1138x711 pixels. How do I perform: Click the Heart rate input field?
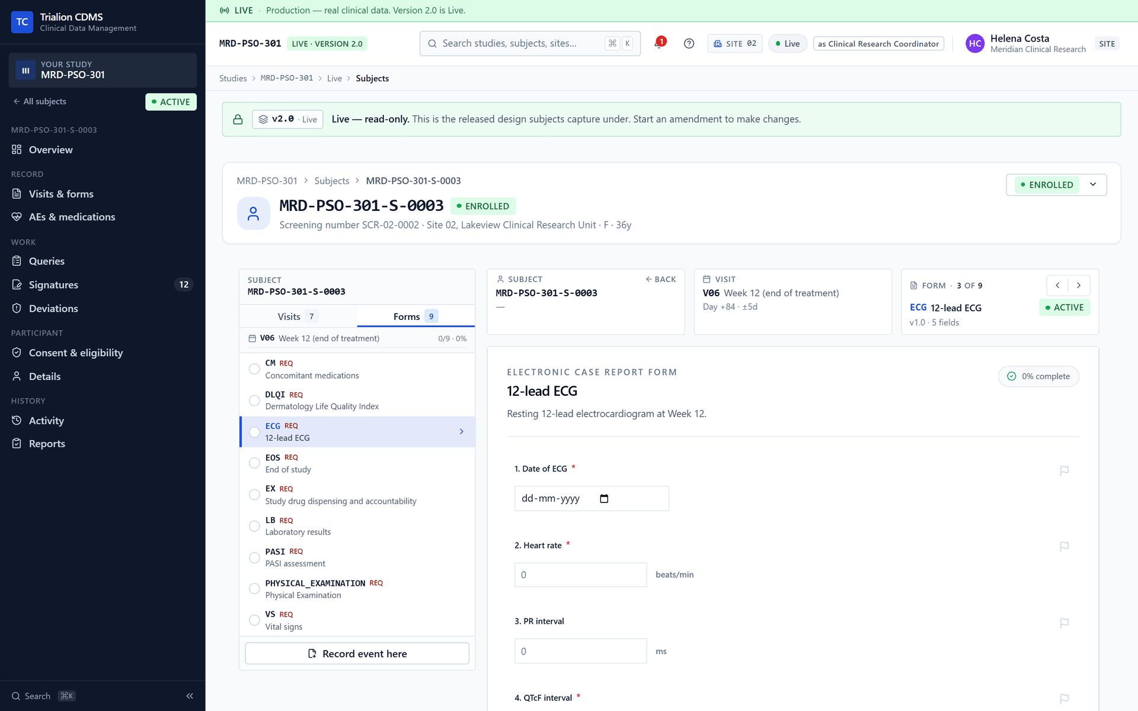tap(580, 575)
